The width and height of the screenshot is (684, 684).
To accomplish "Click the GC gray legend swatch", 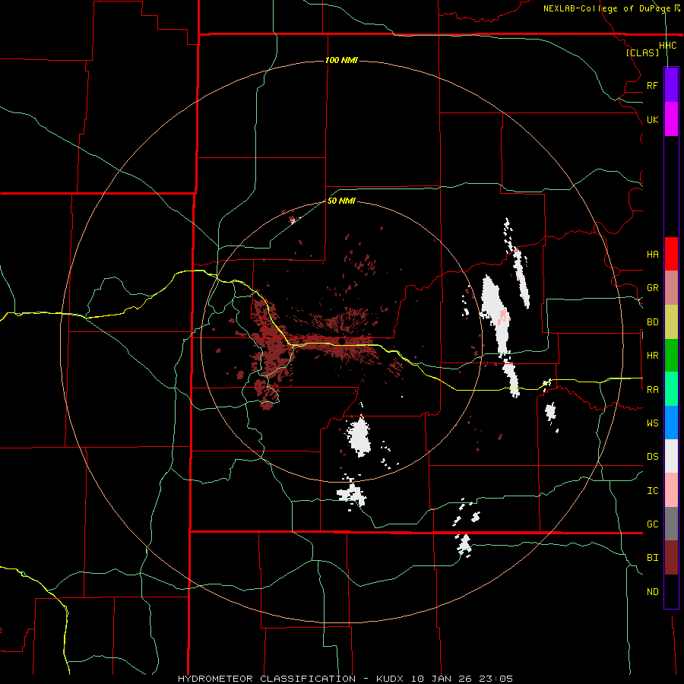I will [671, 524].
